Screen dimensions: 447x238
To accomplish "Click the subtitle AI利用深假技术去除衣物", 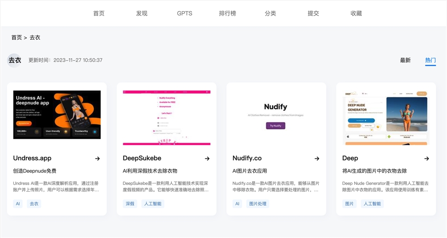I will (150, 171).
